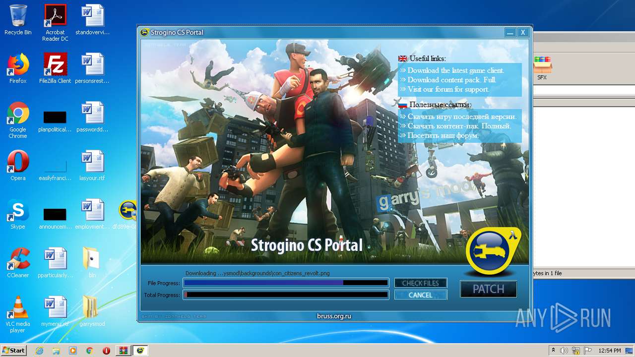Cancel the download with CANCEL button
Viewport: 635px width, 357px height.
pos(421,295)
